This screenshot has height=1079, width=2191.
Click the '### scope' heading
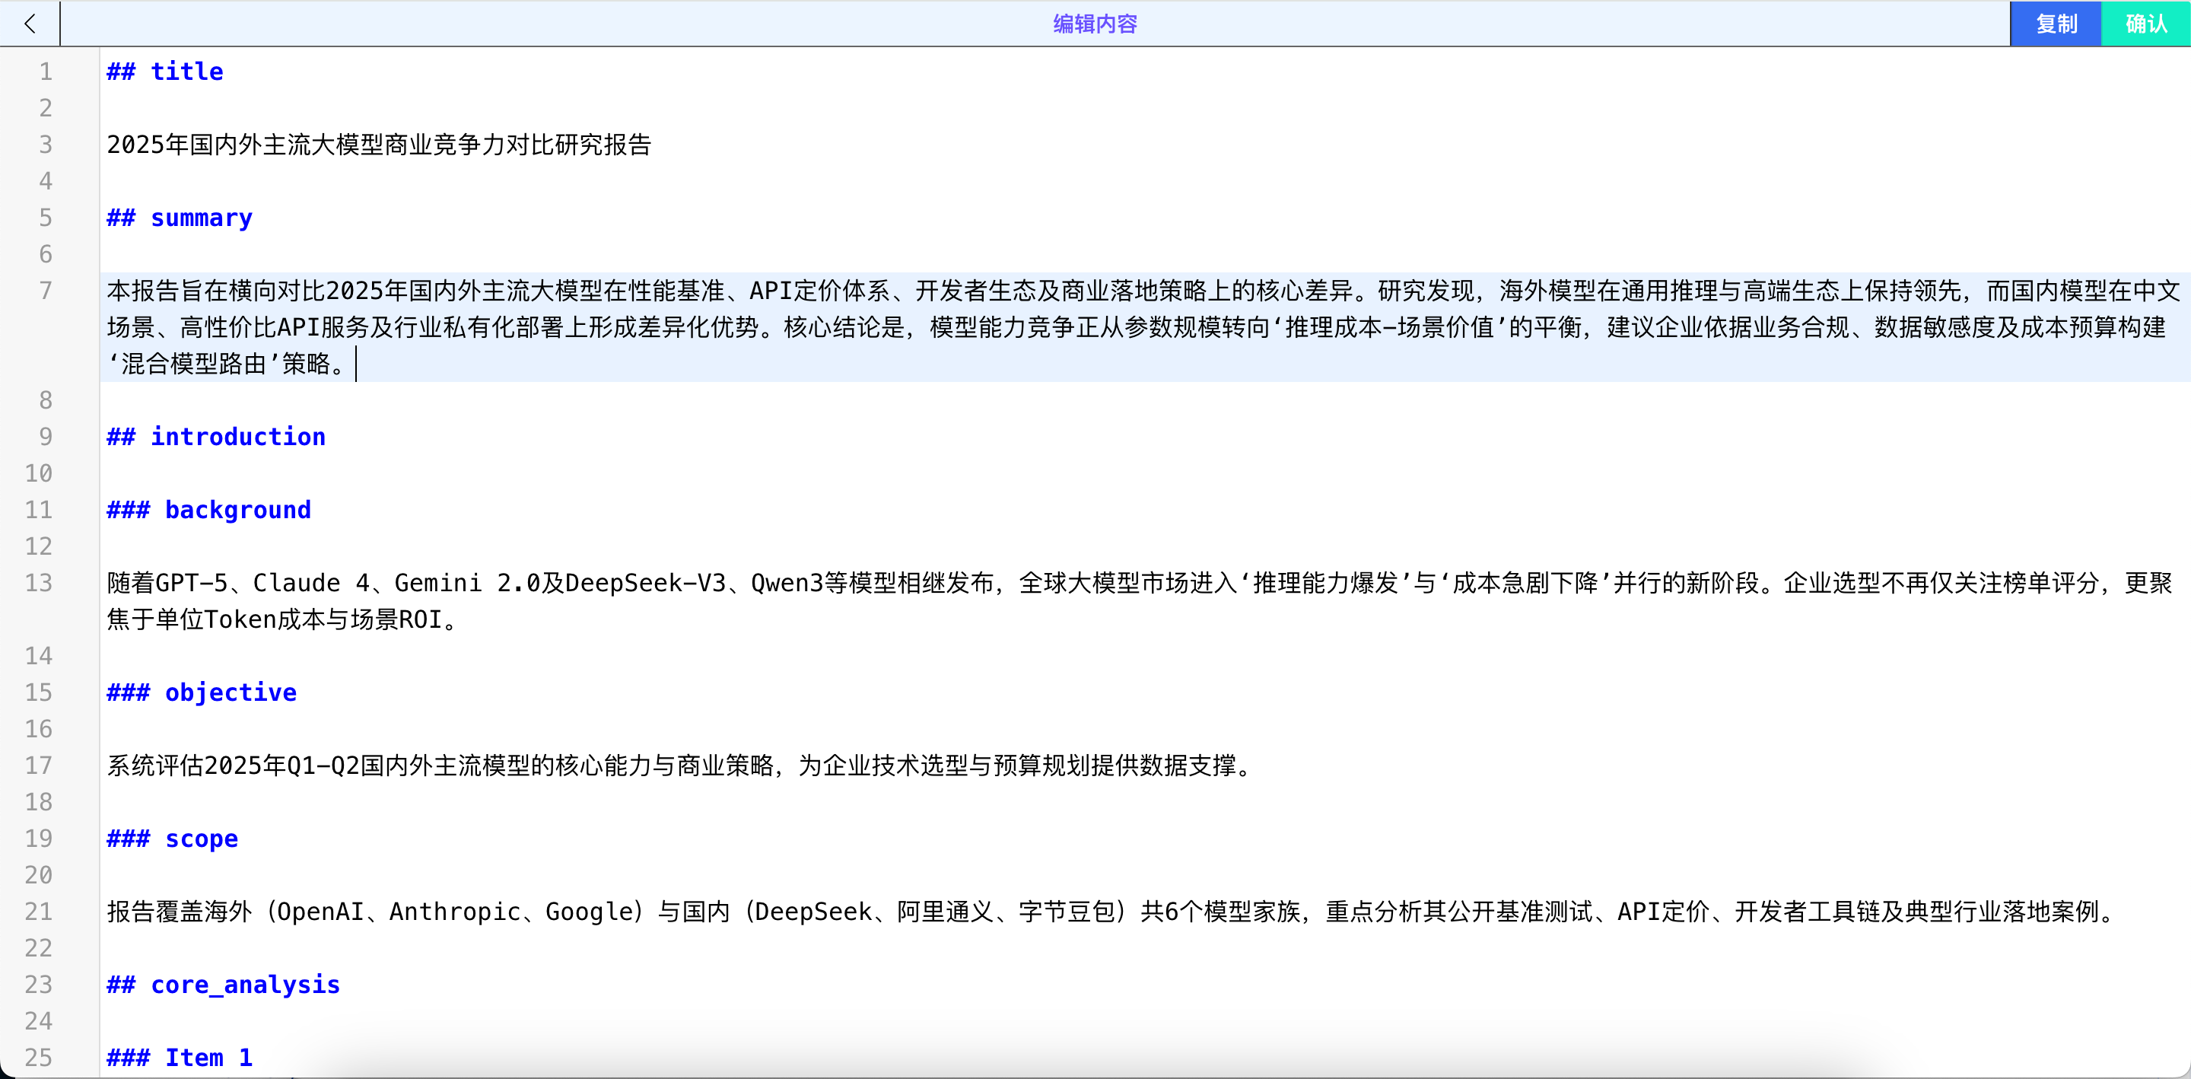click(173, 839)
